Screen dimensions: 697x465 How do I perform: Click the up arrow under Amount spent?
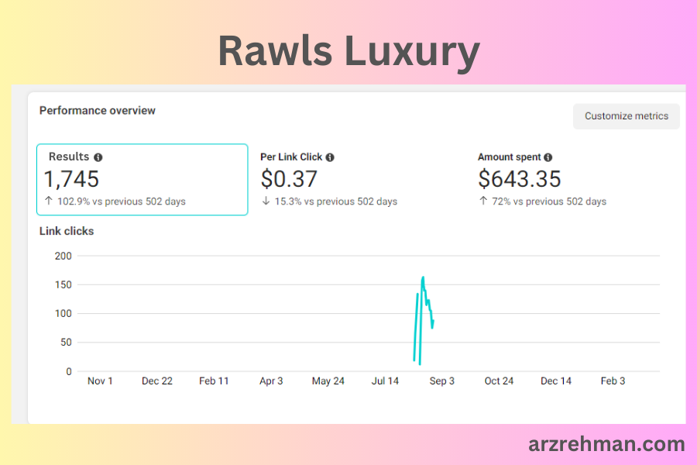point(483,201)
